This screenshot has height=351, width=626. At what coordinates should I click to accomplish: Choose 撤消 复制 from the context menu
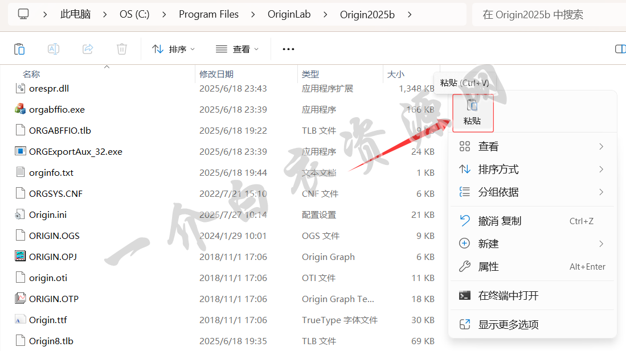click(x=532, y=221)
